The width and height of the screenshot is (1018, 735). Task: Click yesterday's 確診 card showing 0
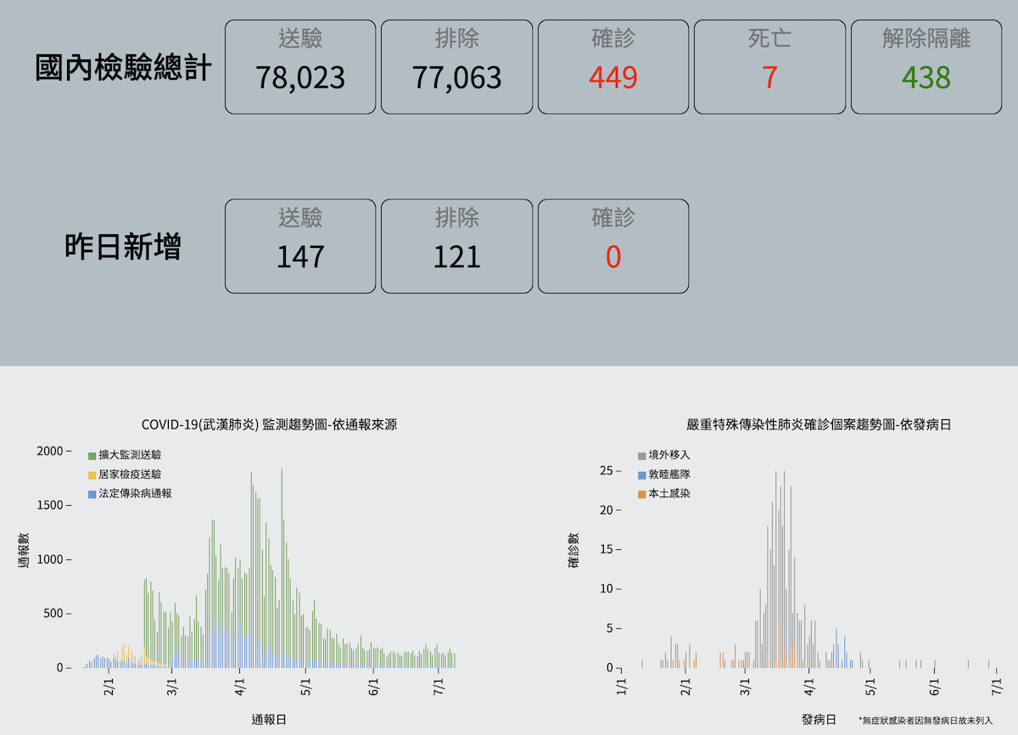point(613,246)
